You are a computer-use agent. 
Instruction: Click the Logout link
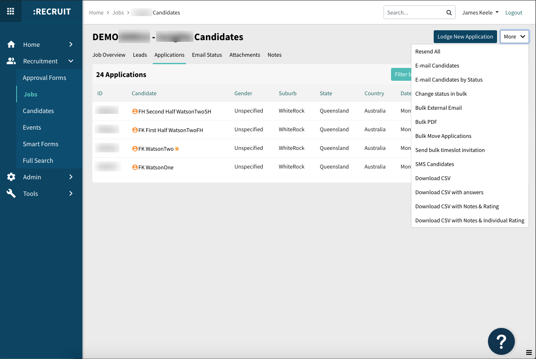pos(514,12)
